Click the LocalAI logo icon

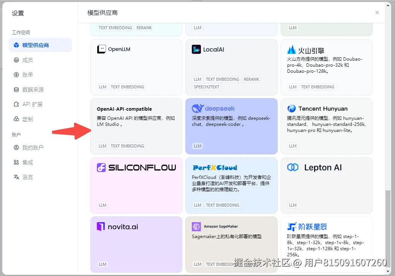click(196, 49)
